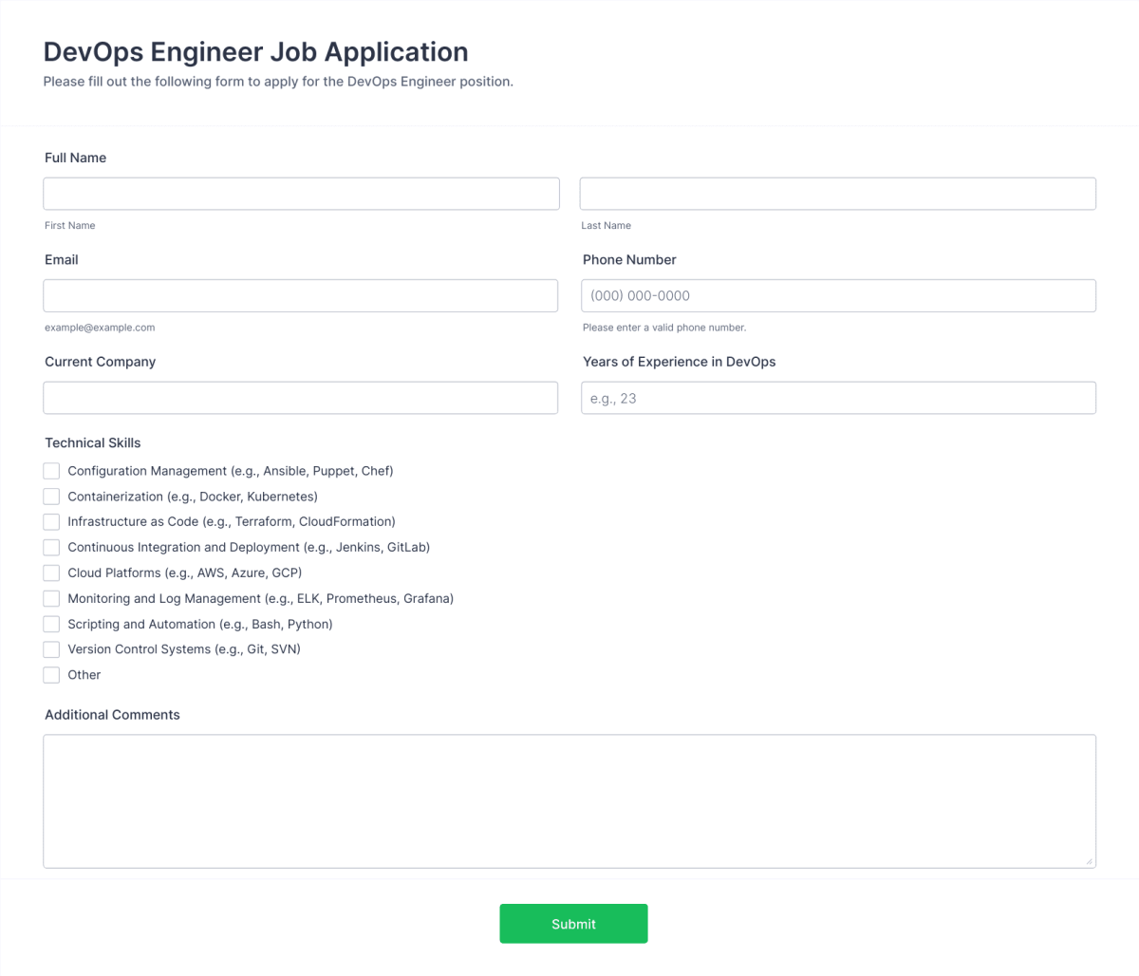
Task: Click the Last Name input field
Action: coord(838,193)
